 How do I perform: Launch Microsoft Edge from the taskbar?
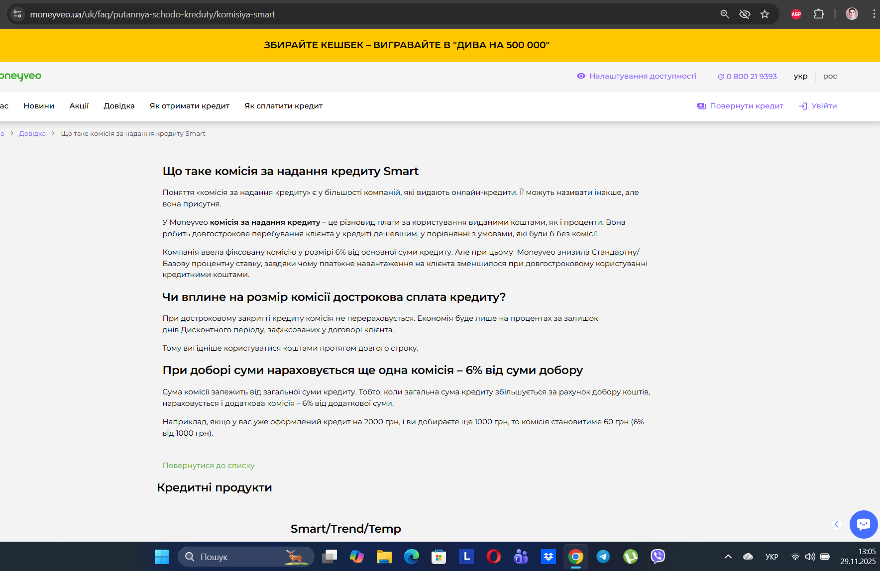click(412, 557)
